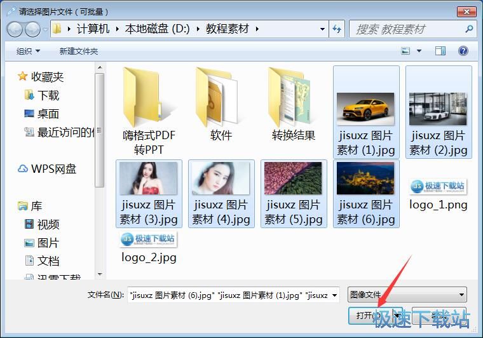
Task: Click the sidebar vertical scrollbar
Action: point(100,127)
